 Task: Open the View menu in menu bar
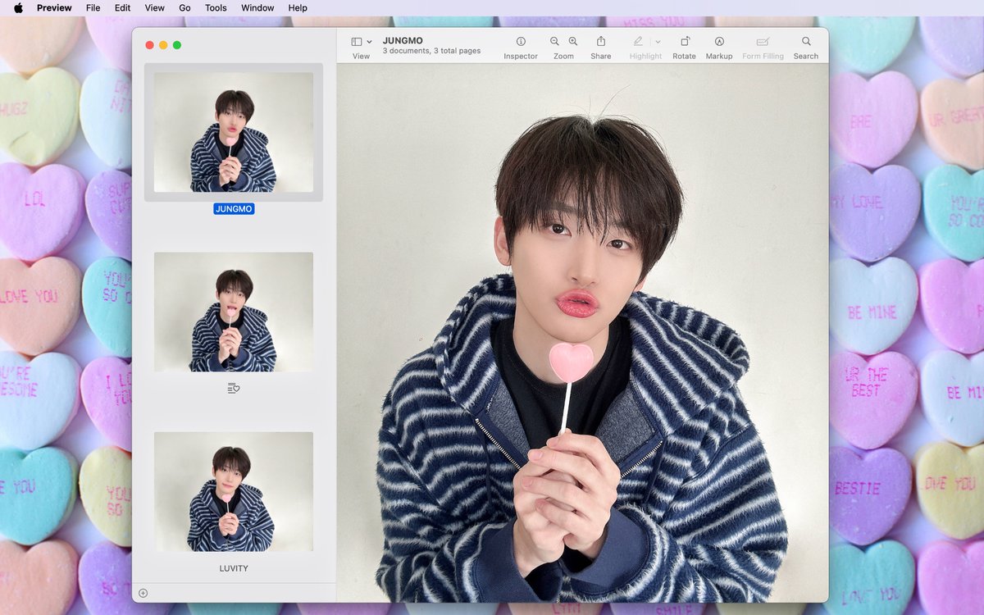(x=155, y=8)
